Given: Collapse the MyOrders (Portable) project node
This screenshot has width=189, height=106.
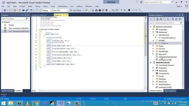Looking at the screenshot, I should click(x=151, y=27).
